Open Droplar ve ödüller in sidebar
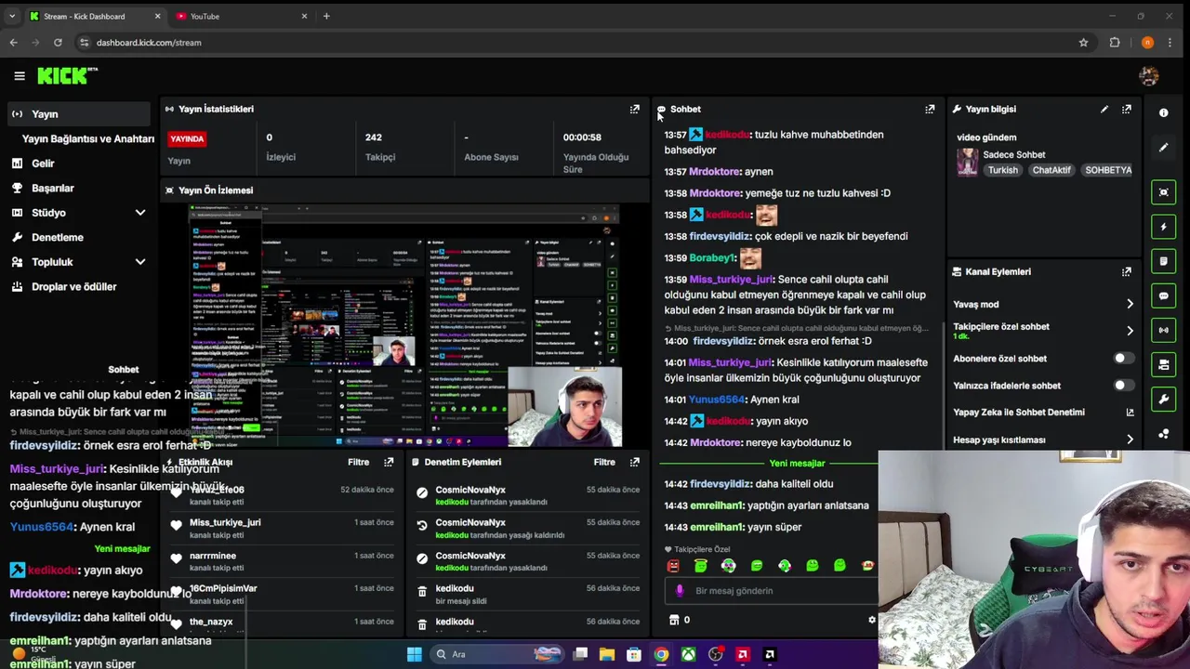Viewport: 1190px width, 669px height. [x=75, y=286]
